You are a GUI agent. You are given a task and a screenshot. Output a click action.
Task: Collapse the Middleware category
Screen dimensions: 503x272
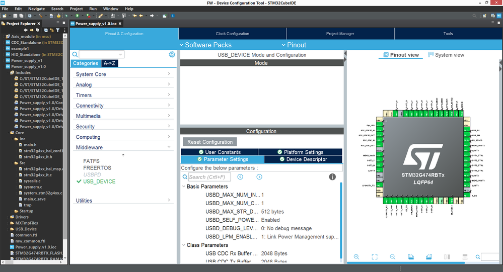click(x=123, y=147)
